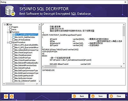
Task: Click the DATABASE LOG label
Action: coord(48,70)
